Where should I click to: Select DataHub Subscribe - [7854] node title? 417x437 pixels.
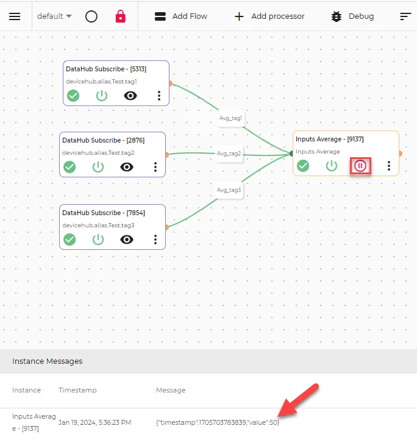point(104,213)
